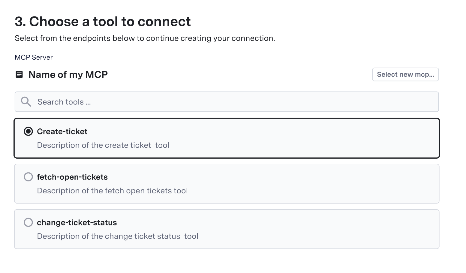Click the endpoints instruction sentence

tap(145, 38)
